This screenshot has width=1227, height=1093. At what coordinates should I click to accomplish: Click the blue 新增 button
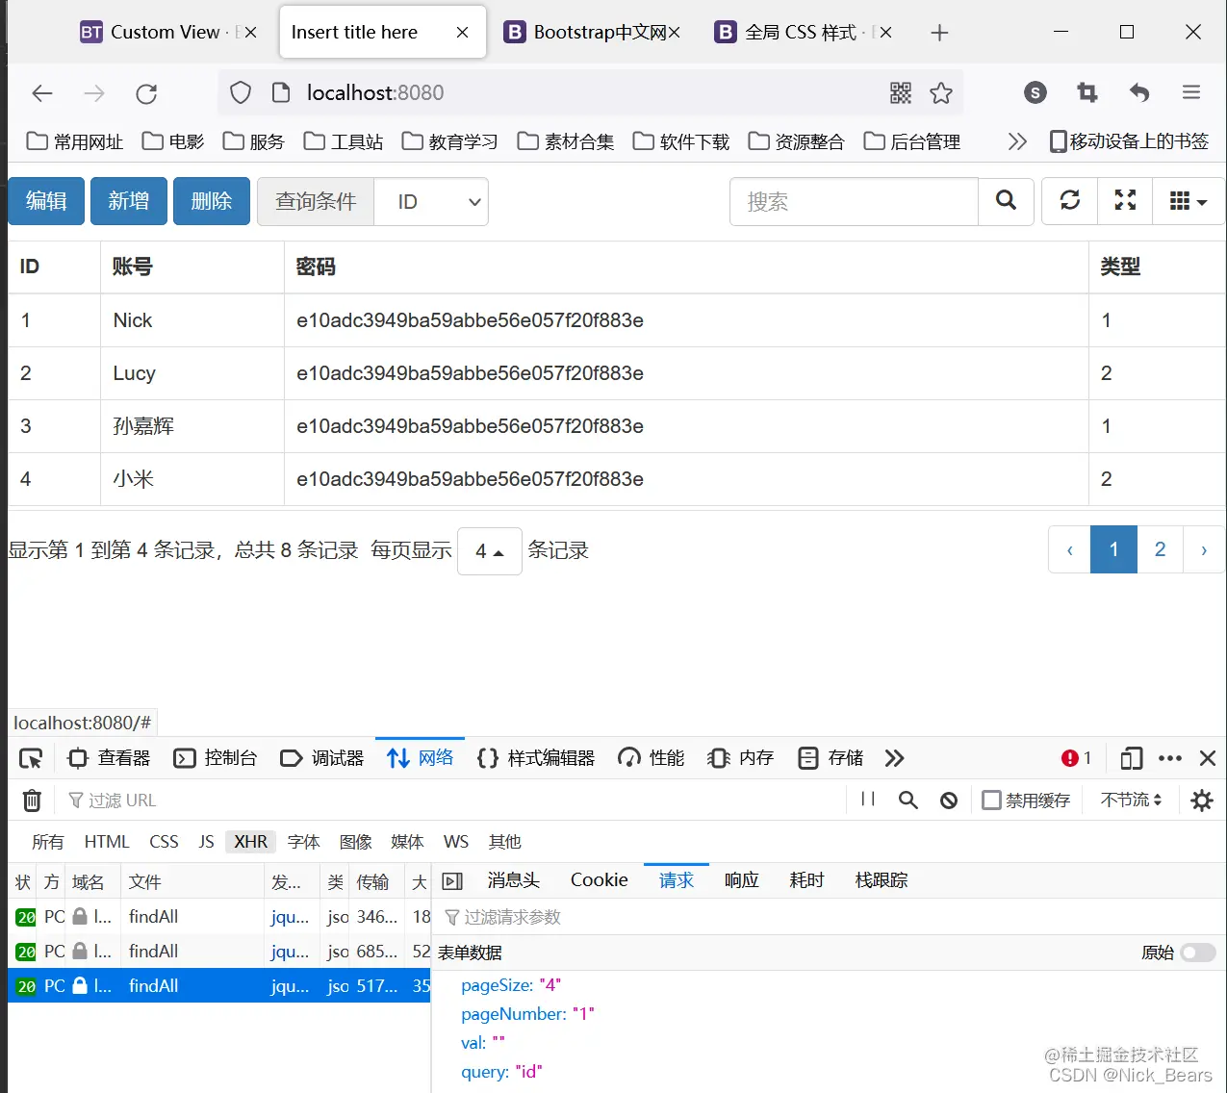129,201
